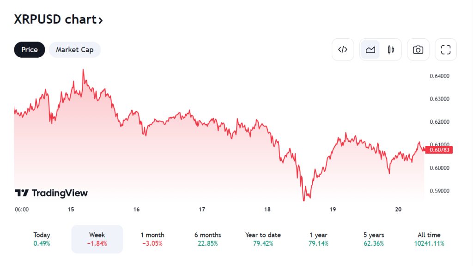This screenshot has width=473, height=266.
Task: Switch to Market Cap view
Action: point(74,49)
